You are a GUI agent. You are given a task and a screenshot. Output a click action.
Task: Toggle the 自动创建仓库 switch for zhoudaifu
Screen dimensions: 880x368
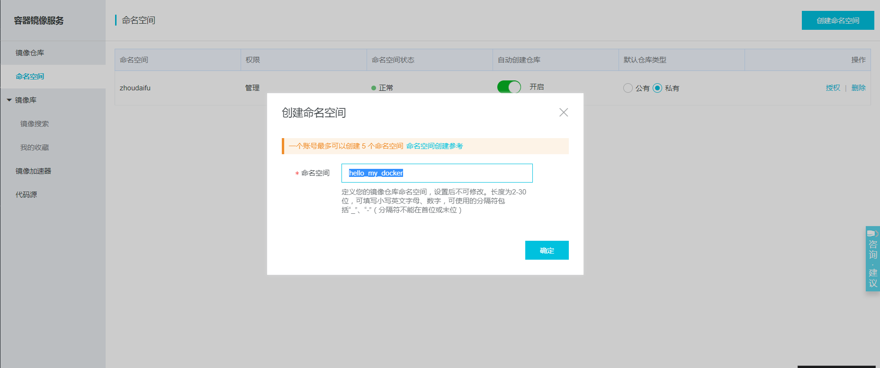click(509, 87)
